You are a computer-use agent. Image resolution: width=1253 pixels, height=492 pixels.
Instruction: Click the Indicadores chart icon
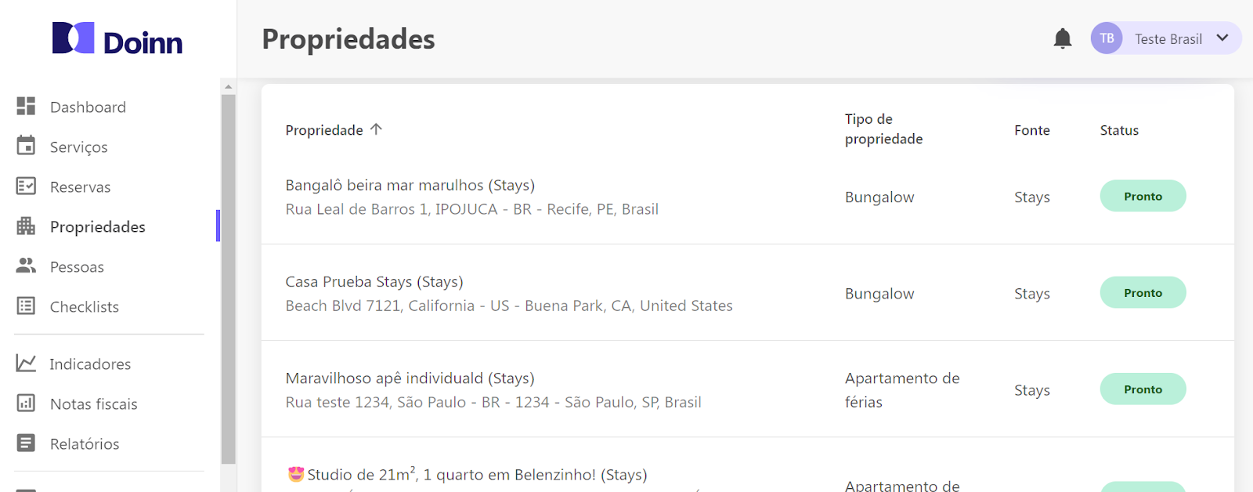click(x=26, y=363)
